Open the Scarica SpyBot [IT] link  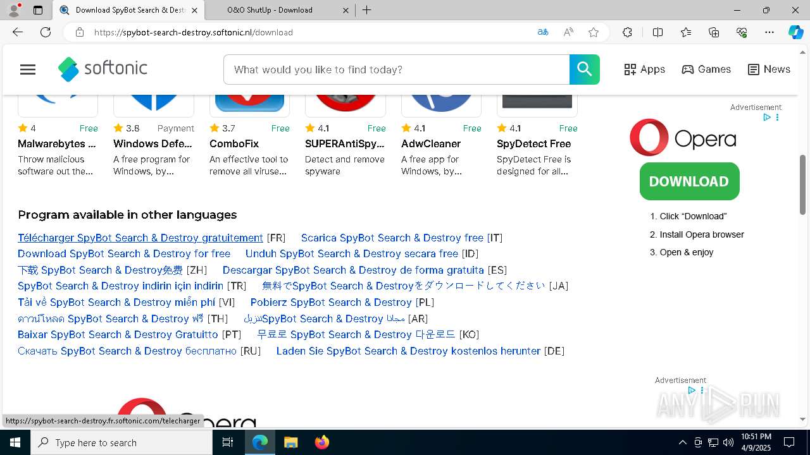(392, 238)
